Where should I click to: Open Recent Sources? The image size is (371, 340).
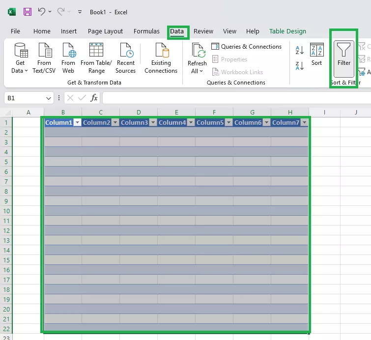pos(125,58)
